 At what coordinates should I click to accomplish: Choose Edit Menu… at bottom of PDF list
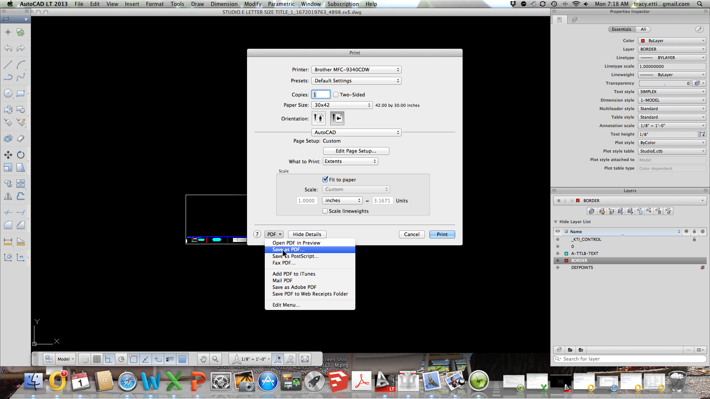(x=310, y=305)
